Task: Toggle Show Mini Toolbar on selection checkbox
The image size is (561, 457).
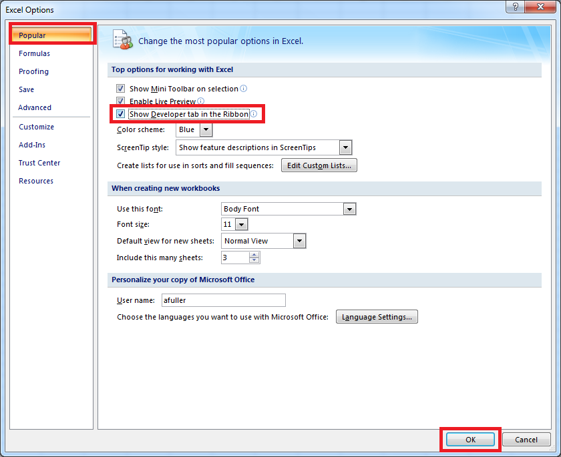Action: [x=121, y=88]
